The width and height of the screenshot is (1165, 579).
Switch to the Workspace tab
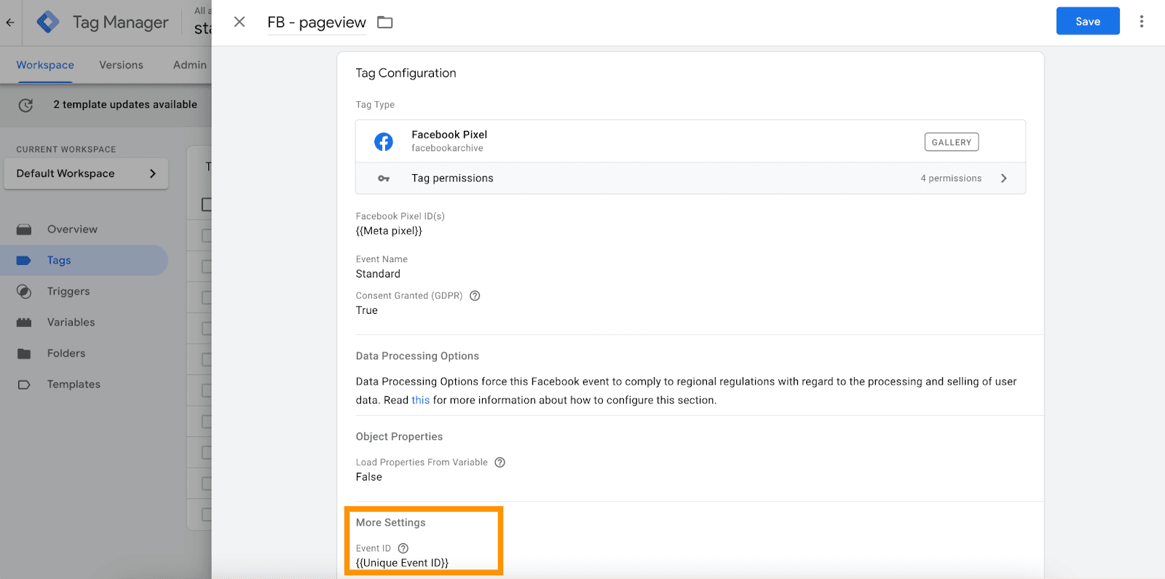tap(45, 65)
